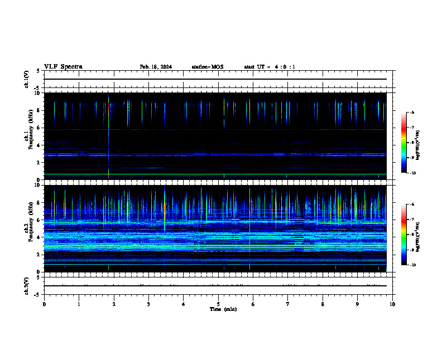This screenshot has height=341, width=442.
Task: Click time axis tick label "8"
Action: (x=323, y=304)
